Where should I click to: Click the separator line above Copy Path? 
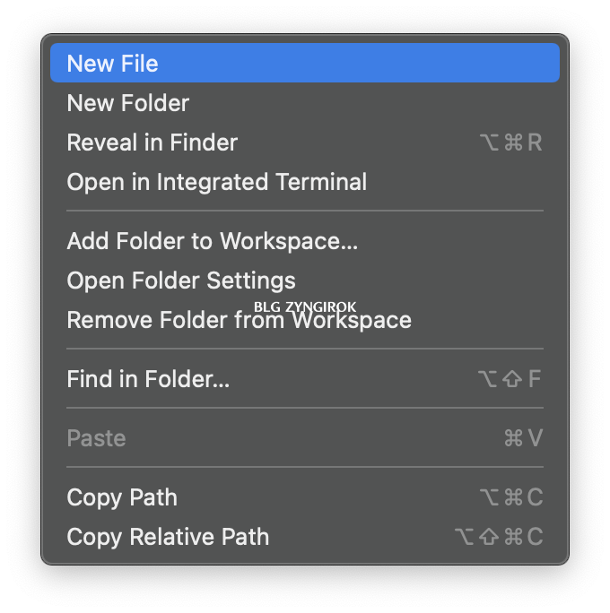[305, 467]
